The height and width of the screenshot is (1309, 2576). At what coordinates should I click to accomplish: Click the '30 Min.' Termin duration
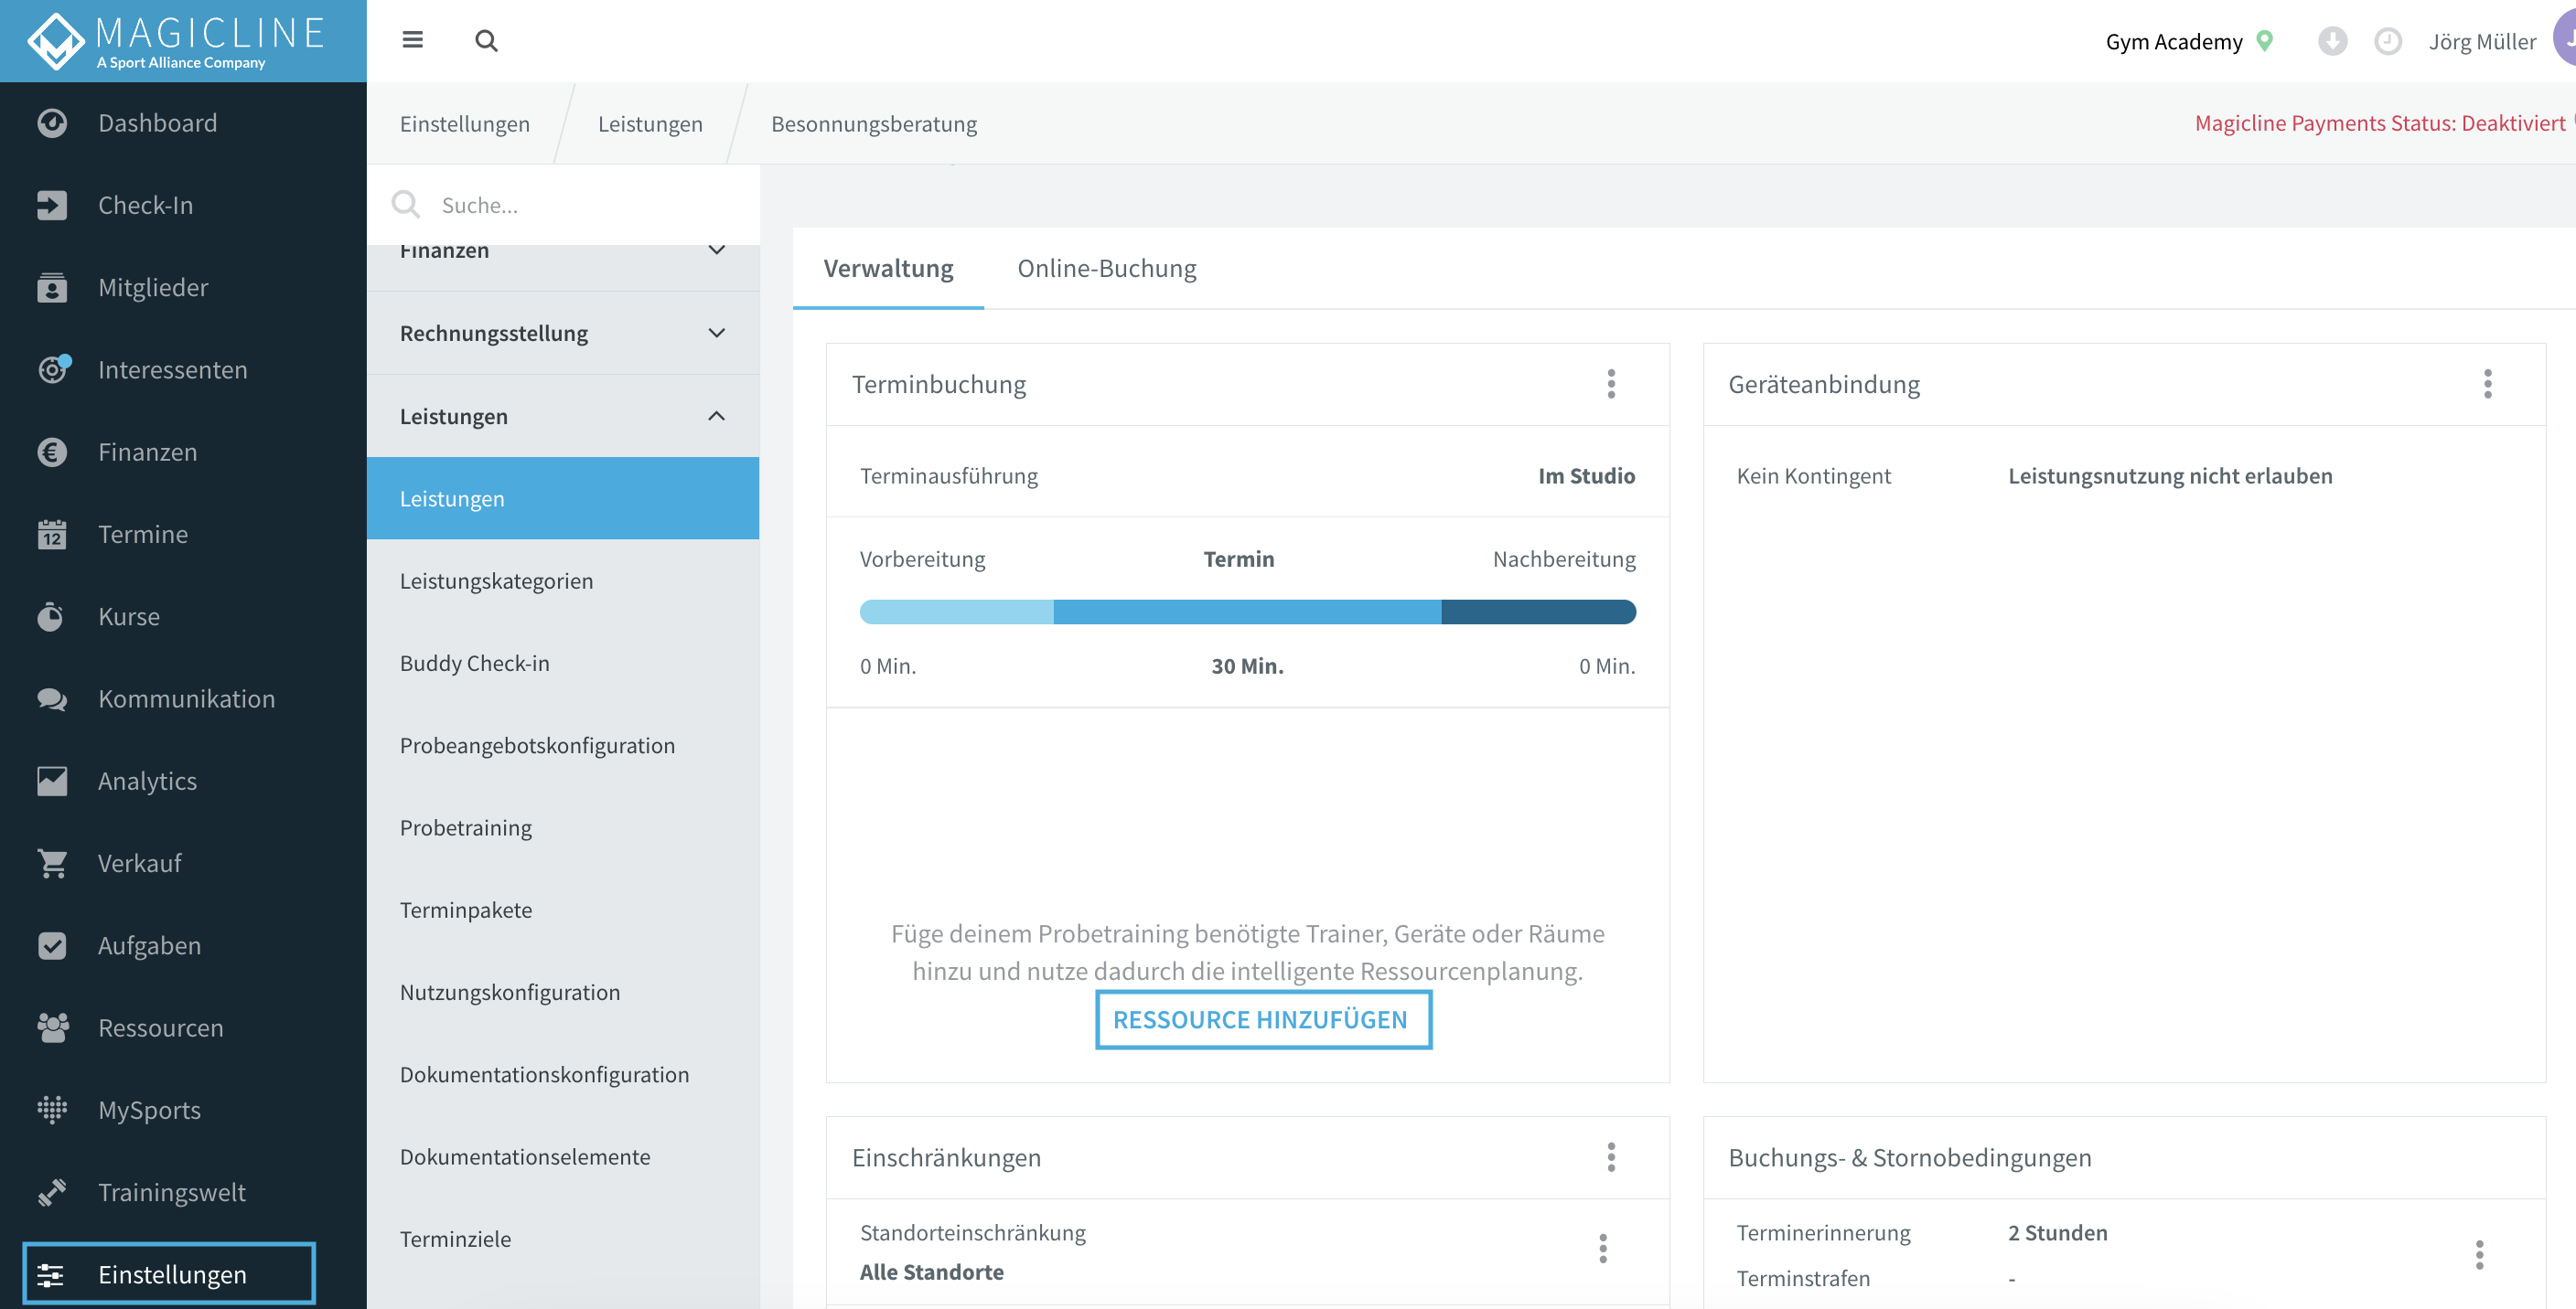tap(1247, 665)
